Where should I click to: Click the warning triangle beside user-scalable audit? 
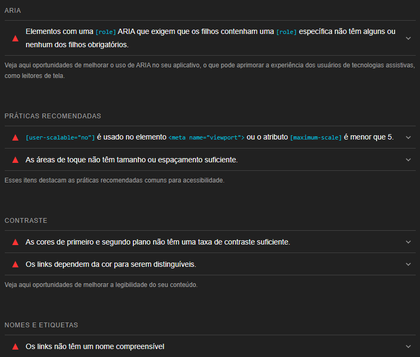15,137
